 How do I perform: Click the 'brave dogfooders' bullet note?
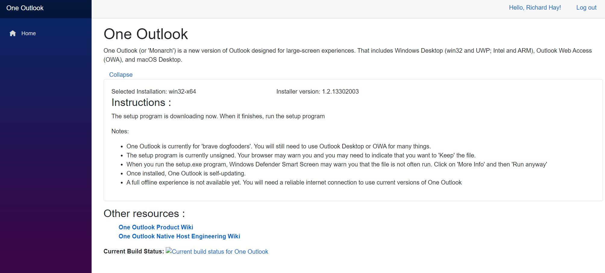coord(278,146)
